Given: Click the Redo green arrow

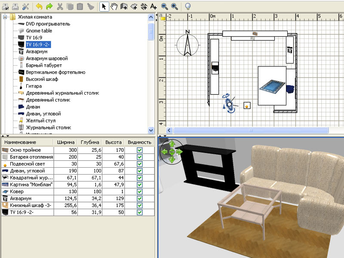Looking at the screenshot, I should [x=49, y=6].
